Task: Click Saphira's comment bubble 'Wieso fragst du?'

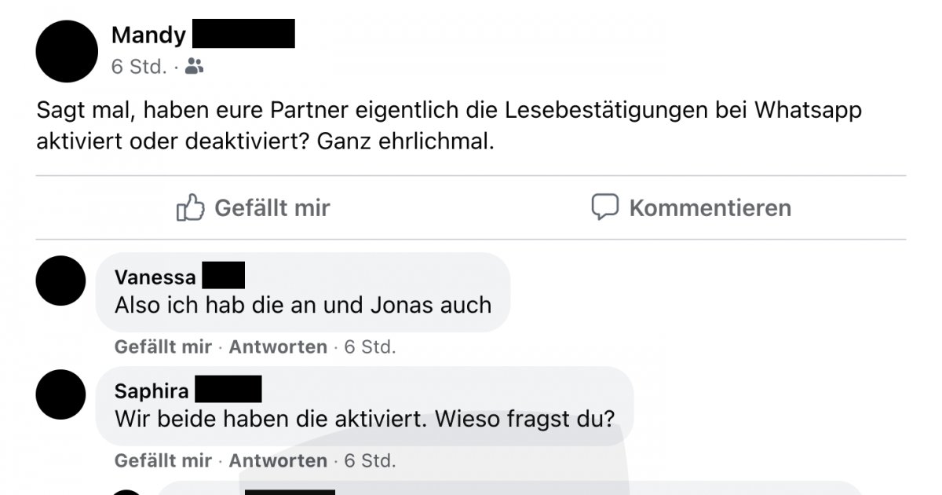Action: tap(364, 406)
